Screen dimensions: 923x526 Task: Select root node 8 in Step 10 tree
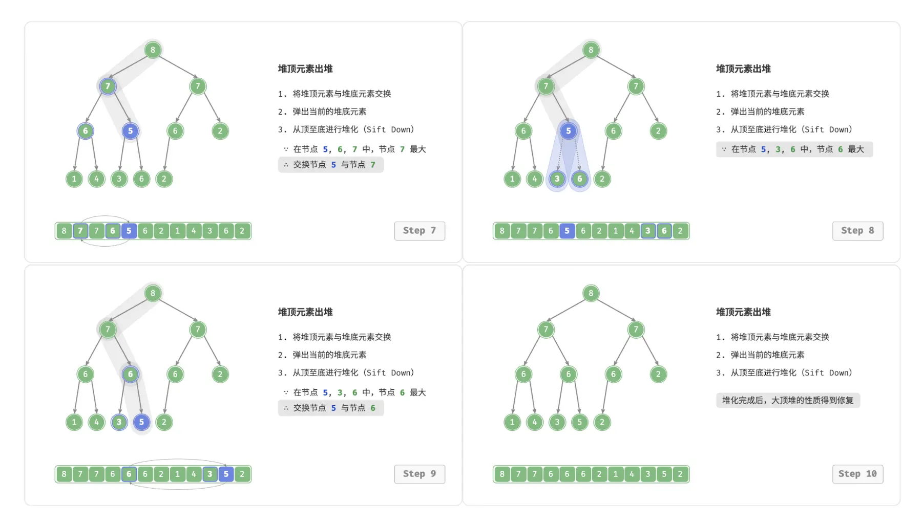pyautogui.click(x=591, y=293)
